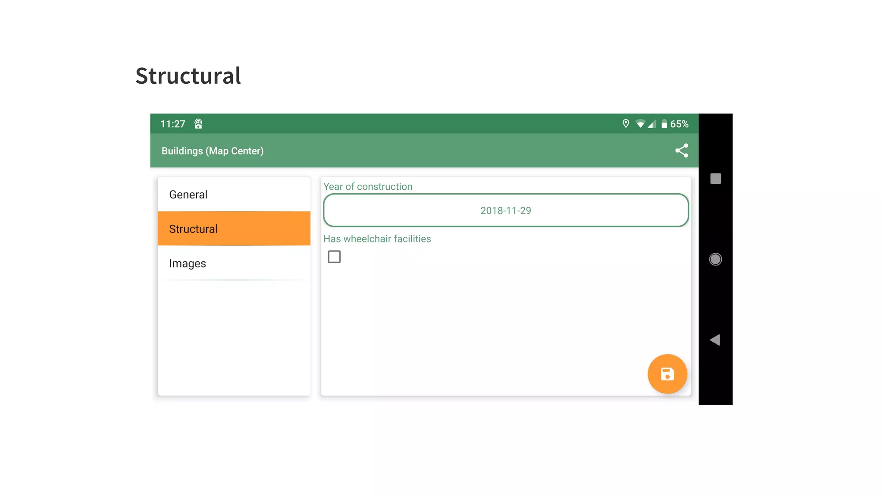Tap the Android back navigation triangle
This screenshot has height=497, width=883.
coord(715,340)
